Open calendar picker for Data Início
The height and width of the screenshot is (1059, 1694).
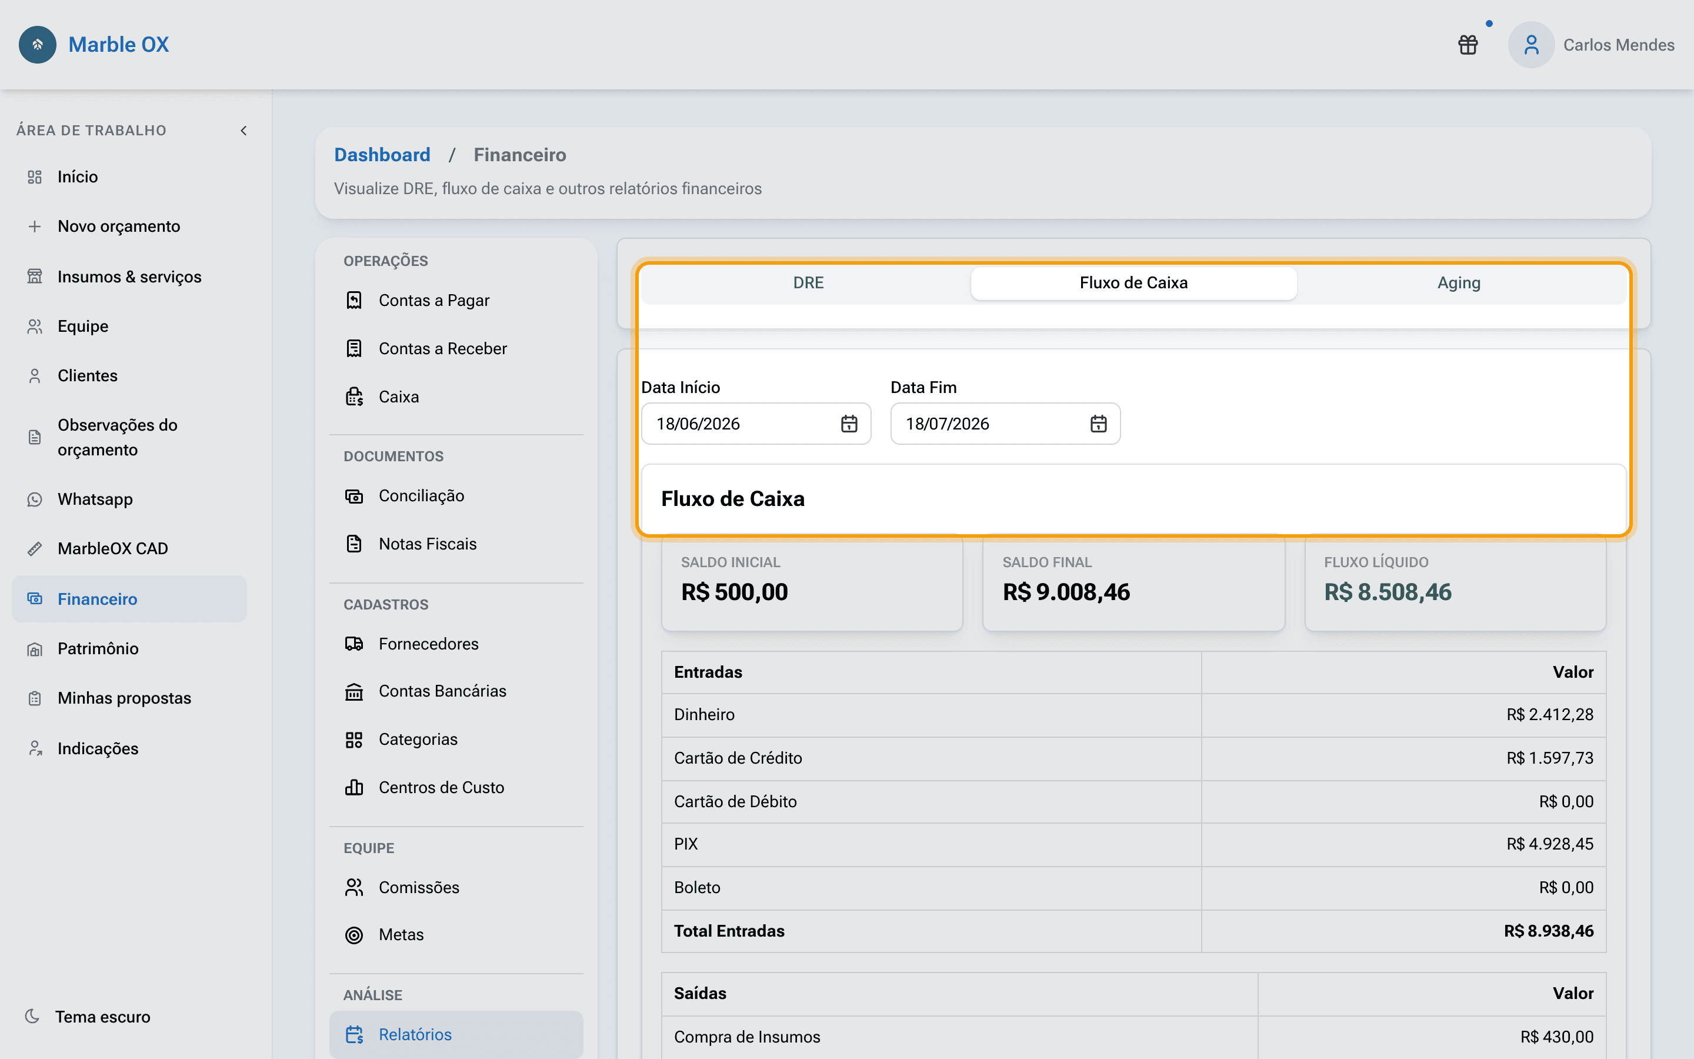point(849,424)
